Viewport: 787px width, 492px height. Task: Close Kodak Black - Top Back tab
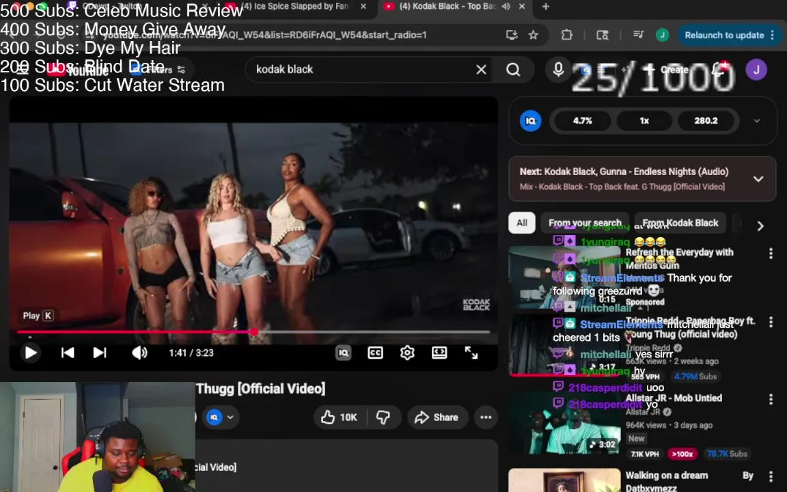521,7
